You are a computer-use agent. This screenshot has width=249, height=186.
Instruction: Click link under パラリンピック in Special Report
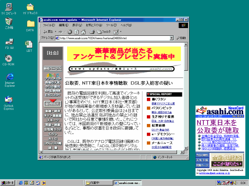pos(161,112)
